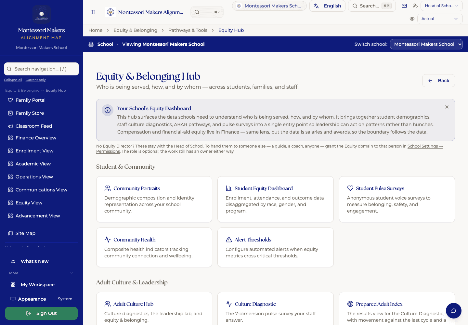Click the info icon in the banner
The width and height of the screenshot is (468, 325).
tap(108, 110)
